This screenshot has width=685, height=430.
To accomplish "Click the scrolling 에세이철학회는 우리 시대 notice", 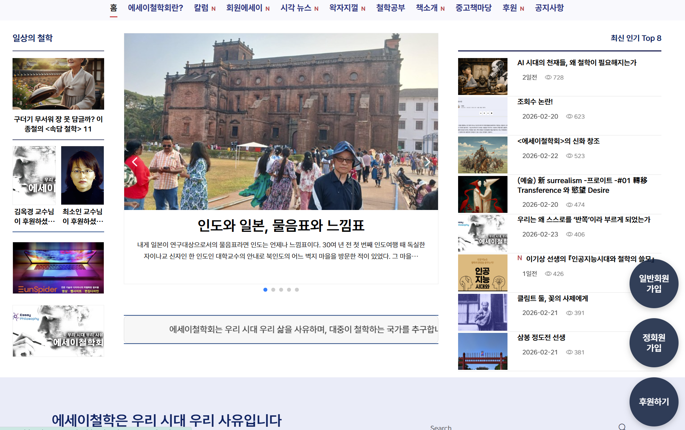I will pos(281,329).
